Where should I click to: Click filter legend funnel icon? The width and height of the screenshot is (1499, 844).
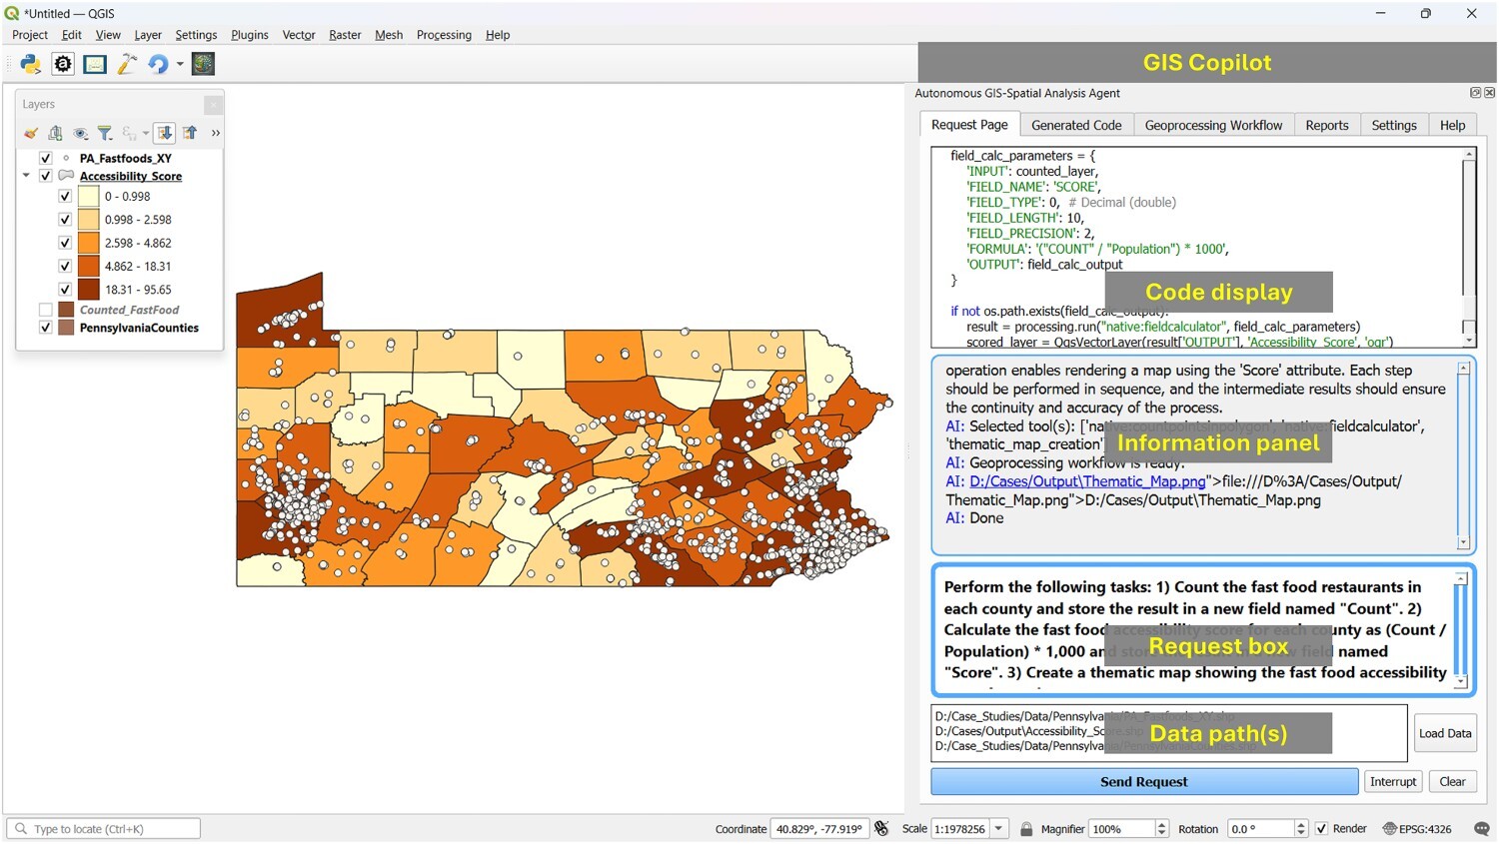[105, 133]
